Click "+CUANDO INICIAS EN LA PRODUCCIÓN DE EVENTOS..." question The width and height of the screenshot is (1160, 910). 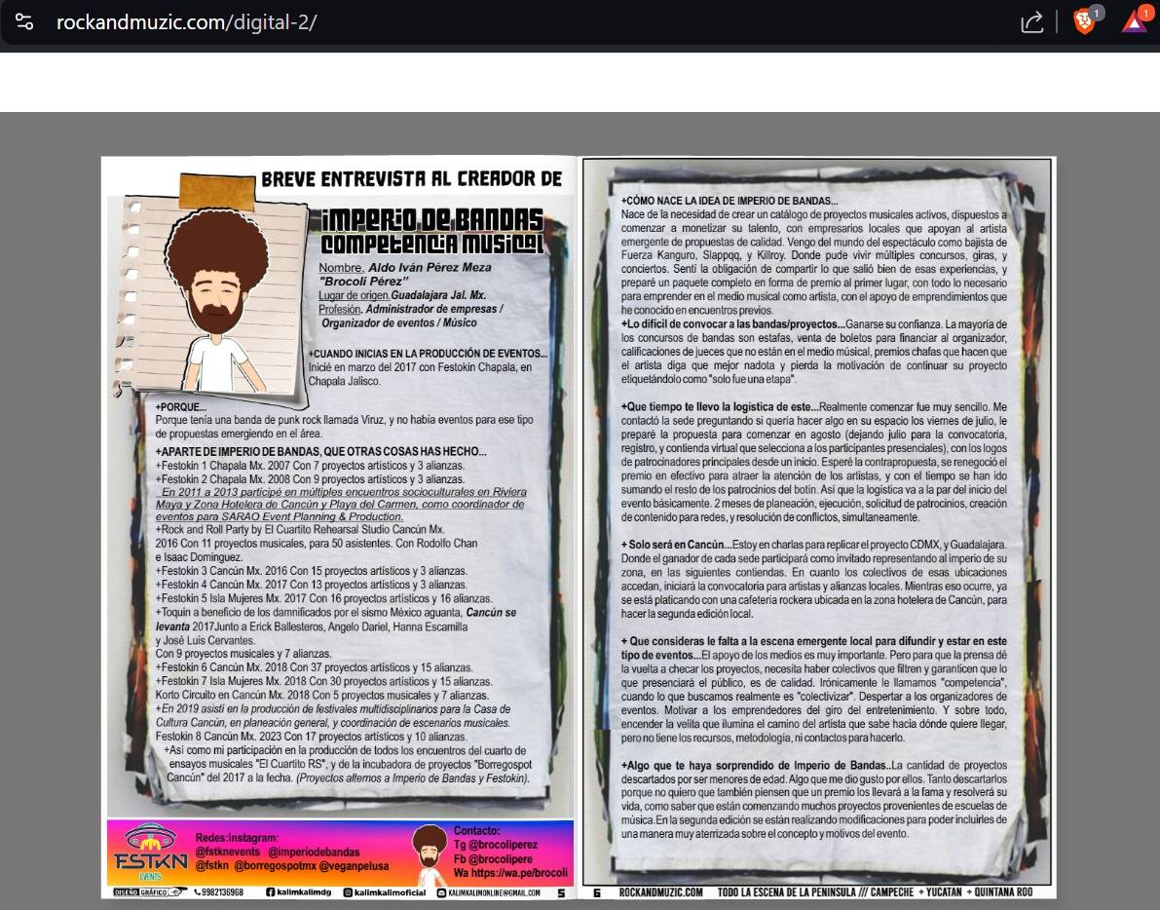[428, 354]
